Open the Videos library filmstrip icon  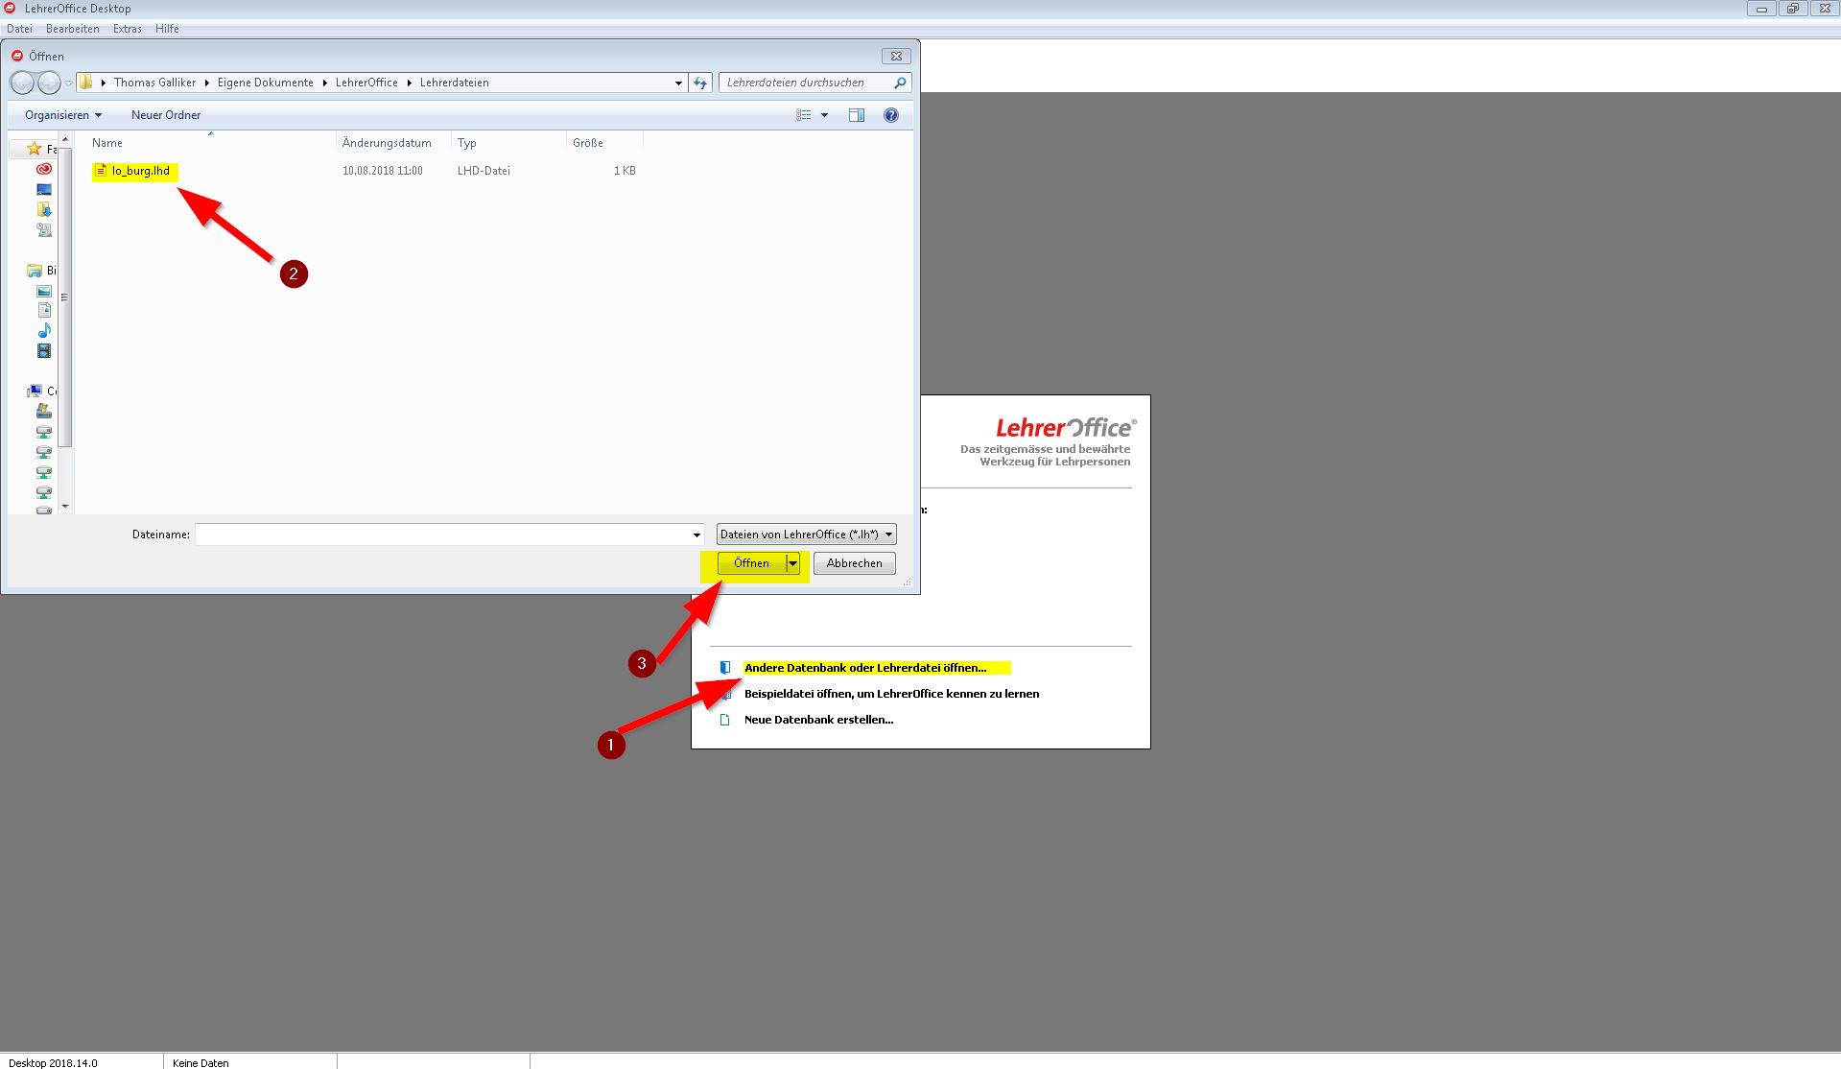tap(44, 351)
